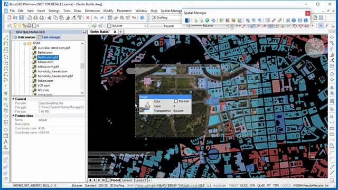Click the Undo arrow icon
This screenshot has width=338, height=190.
[96, 17]
